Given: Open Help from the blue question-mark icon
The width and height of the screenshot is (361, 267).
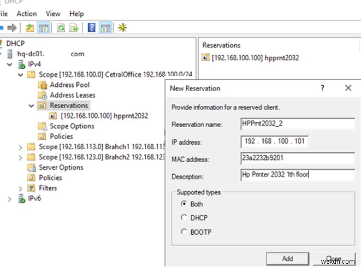Looking at the screenshot, I should tap(92, 27).
